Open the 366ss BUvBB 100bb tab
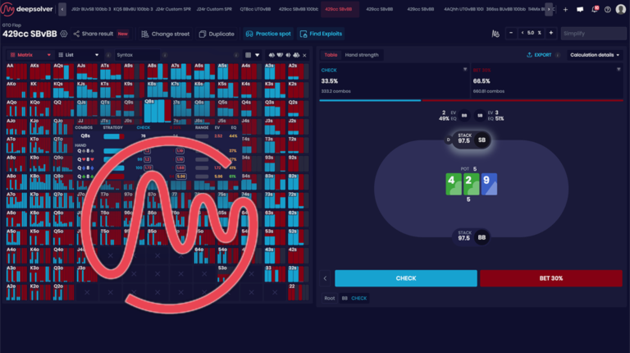The image size is (630, 353). 505,9
